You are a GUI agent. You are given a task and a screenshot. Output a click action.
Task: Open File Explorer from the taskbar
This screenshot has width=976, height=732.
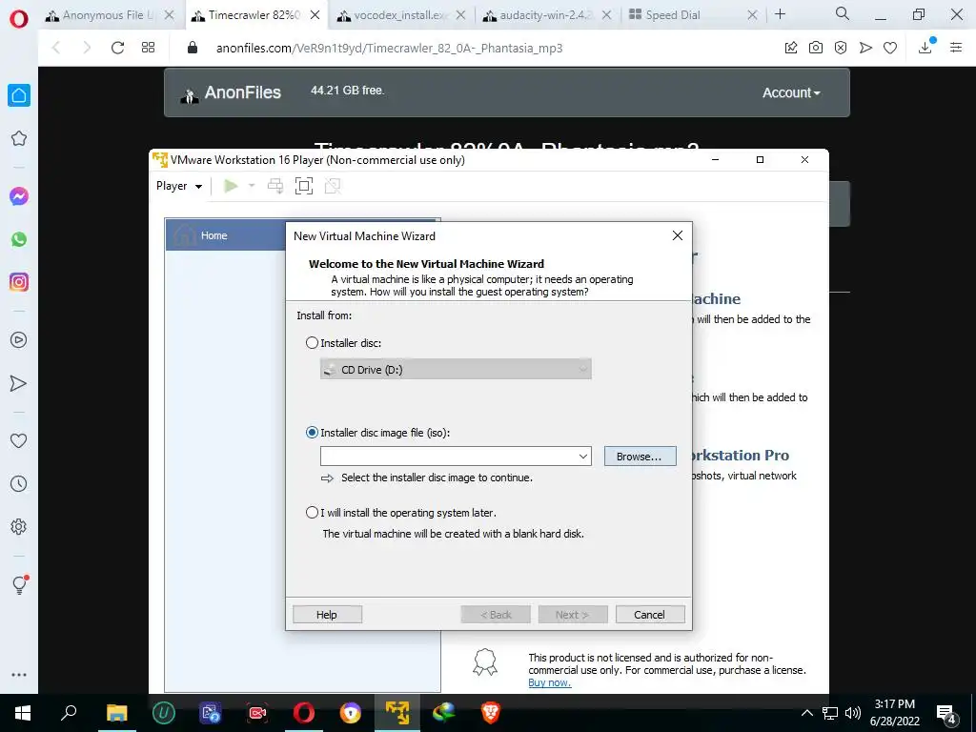coord(116,713)
